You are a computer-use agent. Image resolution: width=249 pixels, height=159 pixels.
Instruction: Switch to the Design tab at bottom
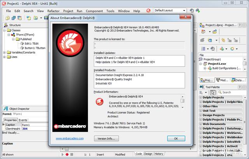click(x=148, y=154)
